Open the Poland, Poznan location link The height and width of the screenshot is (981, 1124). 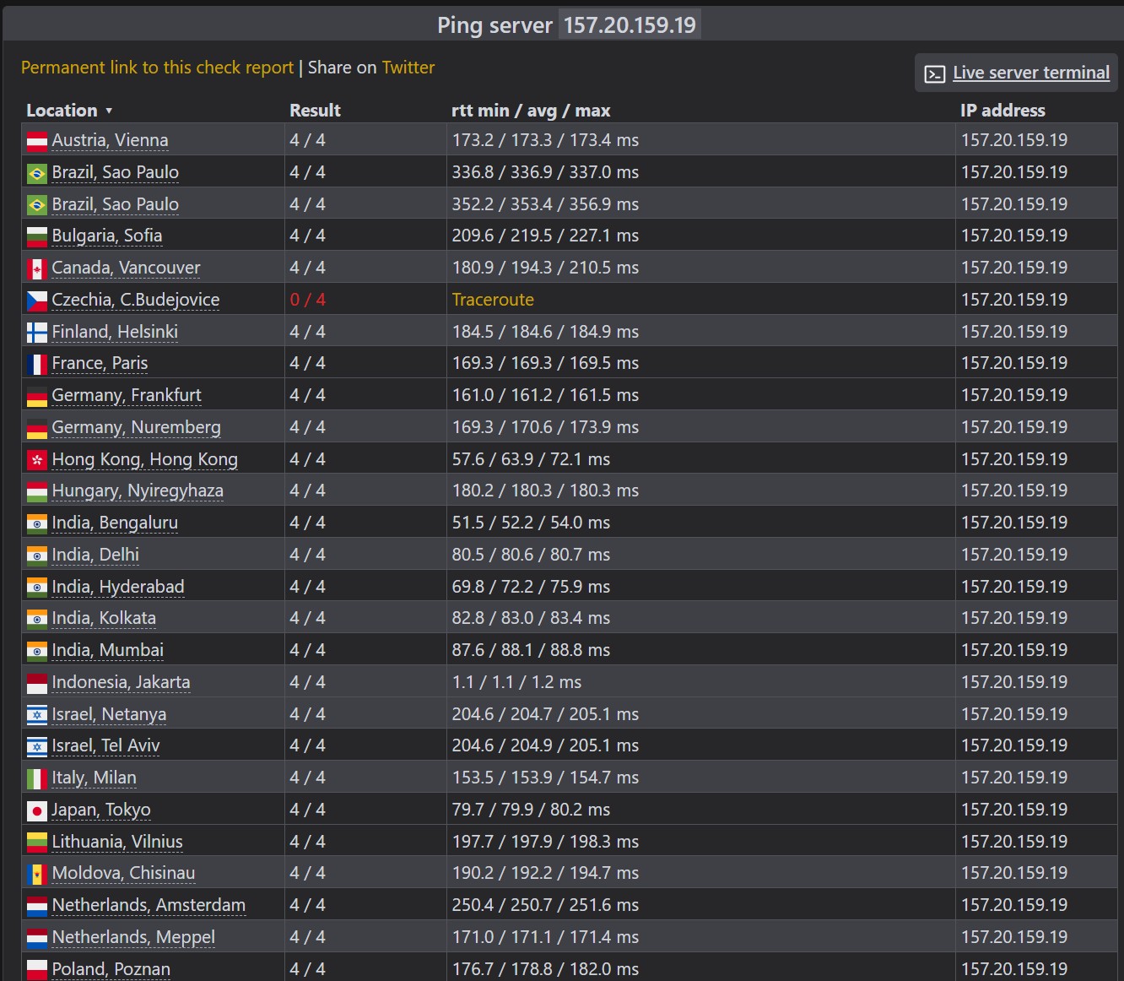pyautogui.click(x=111, y=969)
